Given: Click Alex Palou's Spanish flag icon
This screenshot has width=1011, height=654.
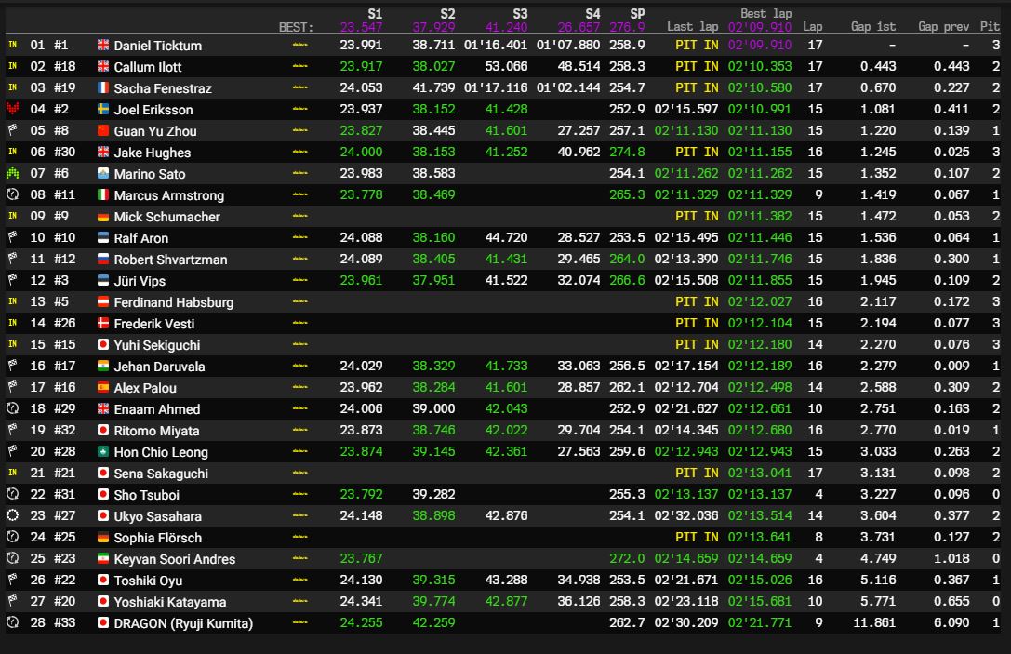Looking at the screenshot, I should tap(103, 387).
